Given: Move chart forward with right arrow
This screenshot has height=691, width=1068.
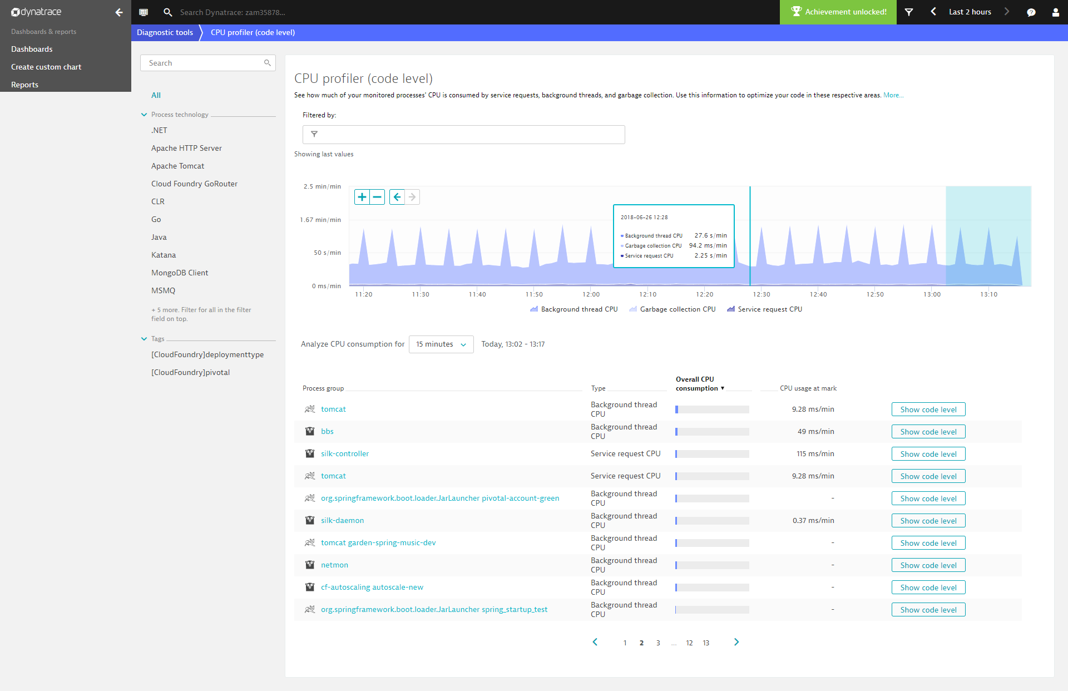Looking at the screenshot, I should (412, 197).
